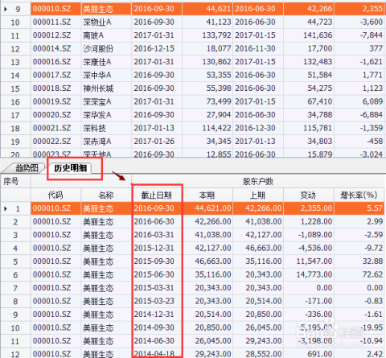Select stock name 深中华A
This screenshot has width=386, height=358.
(97, 75)
